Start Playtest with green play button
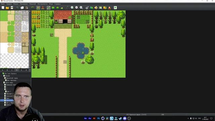The width and height of the screenshot is (215, 121). [115, 8]
